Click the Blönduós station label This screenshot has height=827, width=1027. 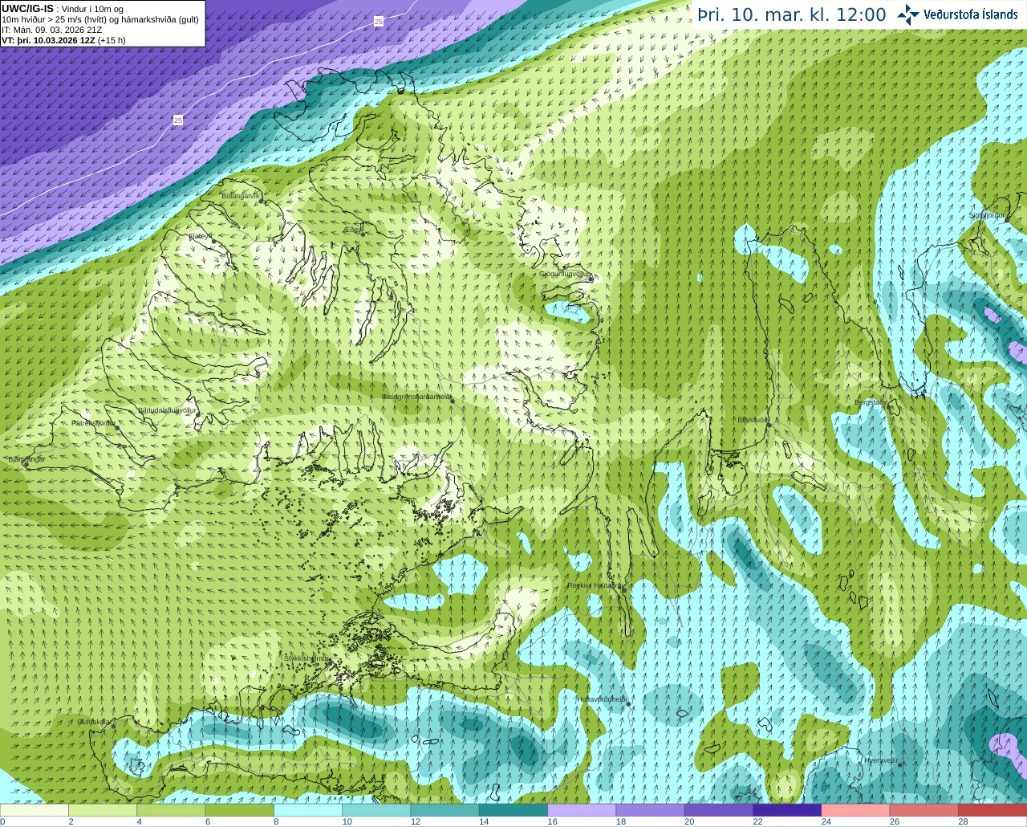click(753, 419)
